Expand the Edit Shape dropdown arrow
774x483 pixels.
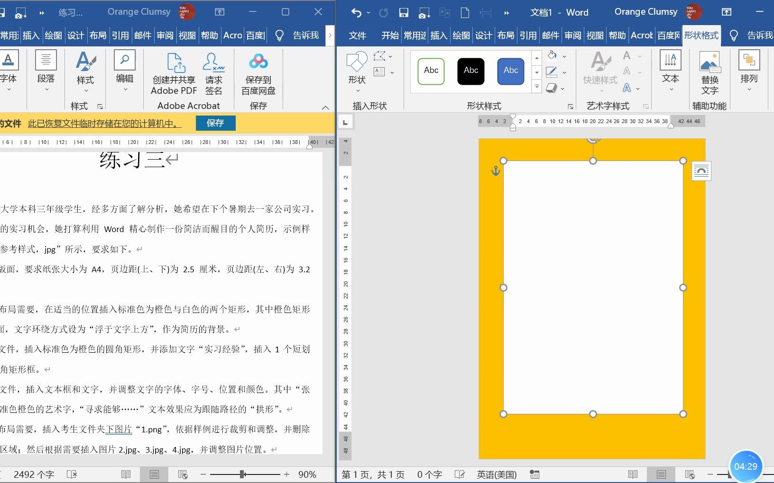391,55
